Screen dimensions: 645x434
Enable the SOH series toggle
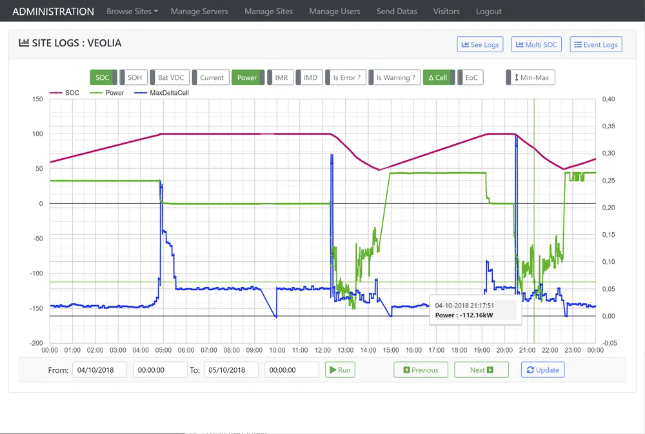pos(134,77)
